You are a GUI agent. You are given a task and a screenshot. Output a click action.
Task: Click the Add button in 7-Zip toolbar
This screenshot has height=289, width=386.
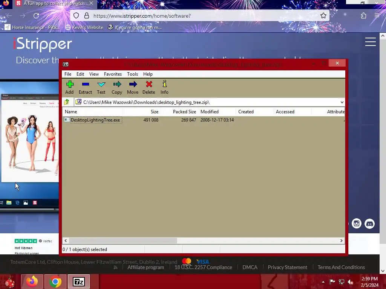pos(69,87)
